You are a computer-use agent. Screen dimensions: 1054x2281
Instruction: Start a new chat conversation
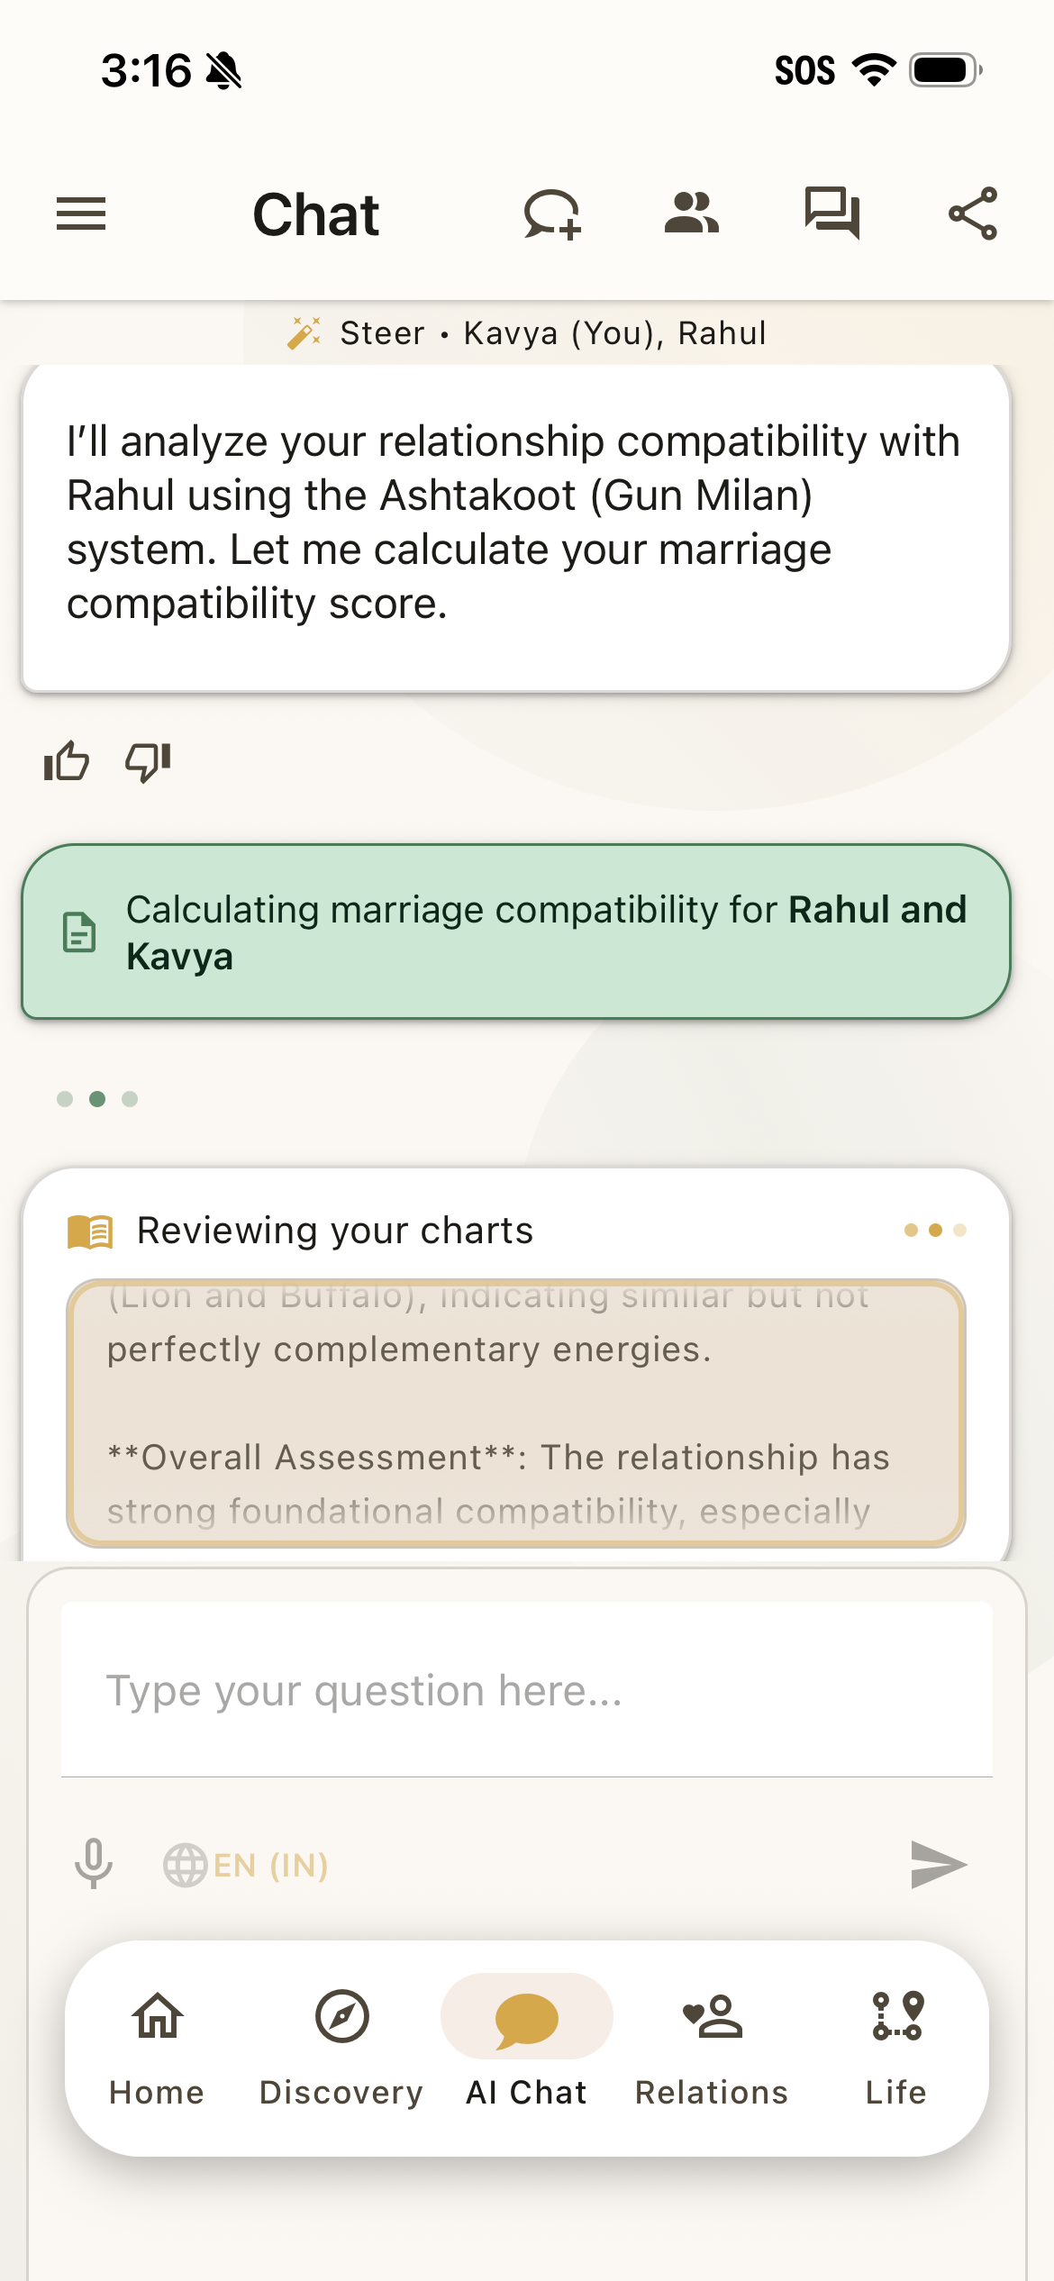pyautogui.click(x=552, y=214)
